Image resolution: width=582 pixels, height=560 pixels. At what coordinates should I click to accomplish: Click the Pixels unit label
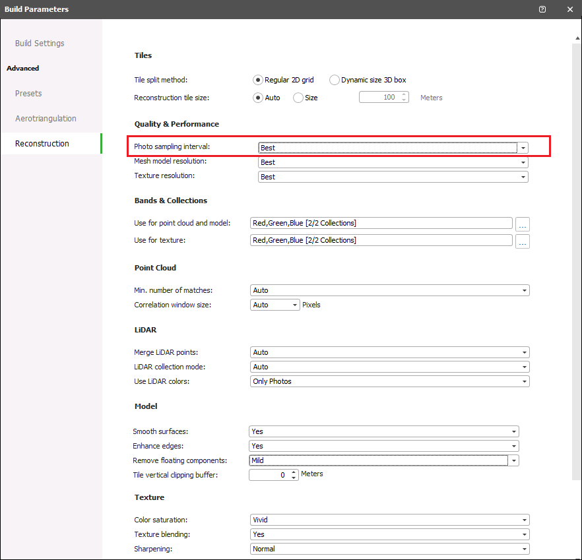pos(311,305)
